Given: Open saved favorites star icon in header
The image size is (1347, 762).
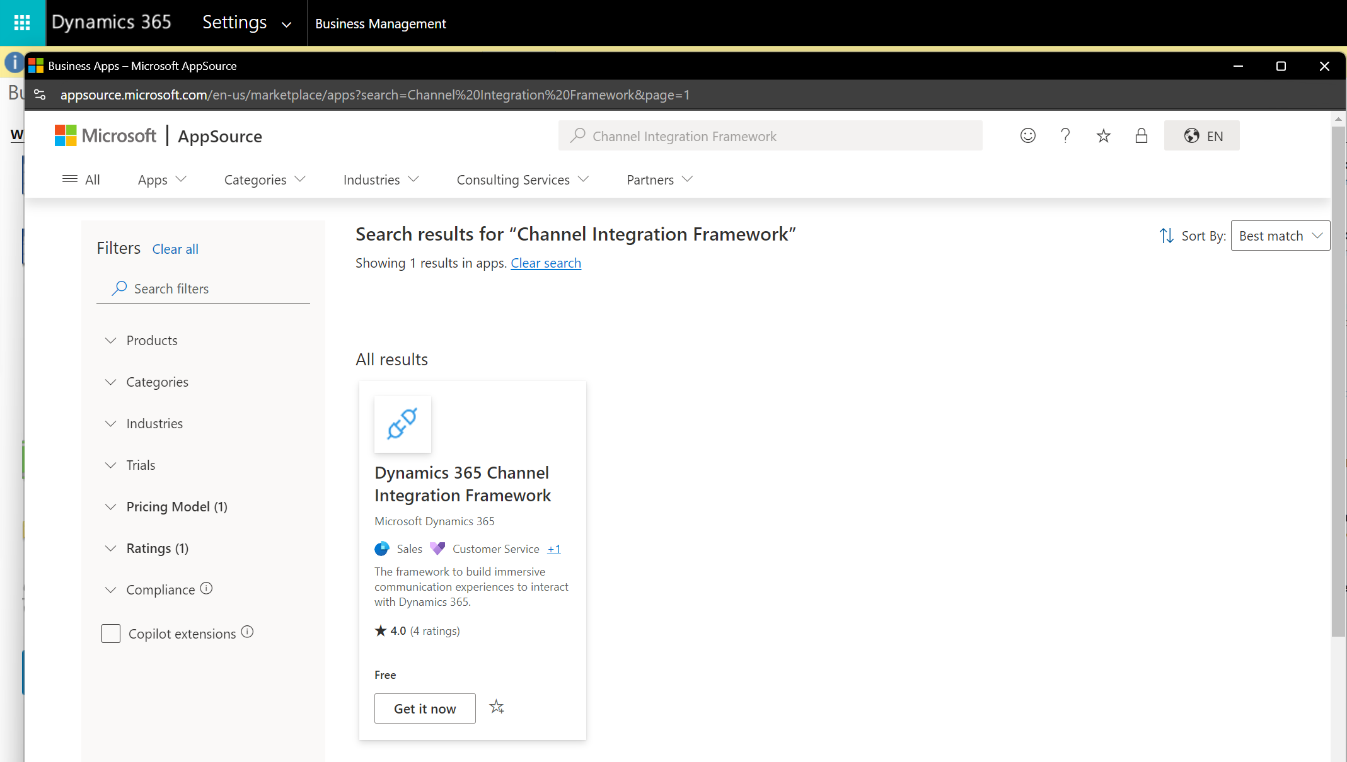Looking at the screenshot, I should [1103, 135].
